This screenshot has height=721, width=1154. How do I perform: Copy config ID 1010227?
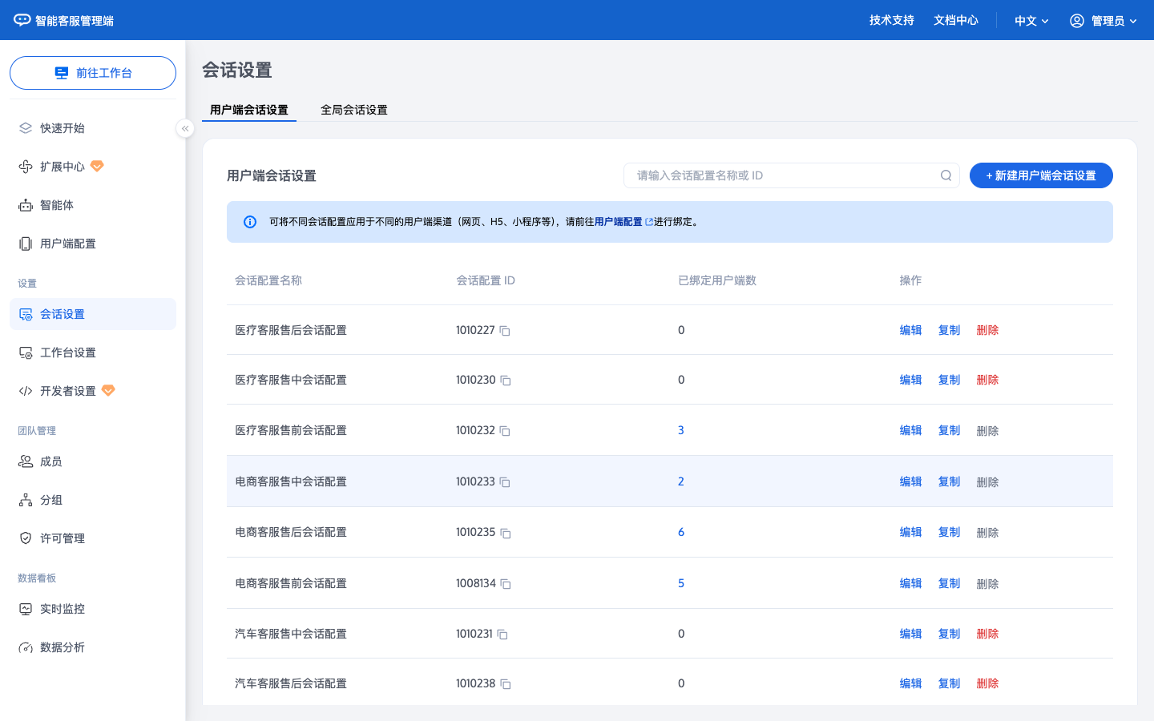point(505,331)
